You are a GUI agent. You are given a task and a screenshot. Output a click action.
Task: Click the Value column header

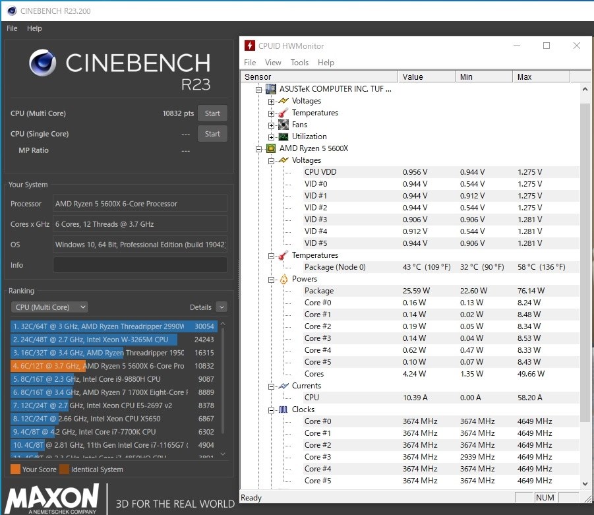coord(427,76)
